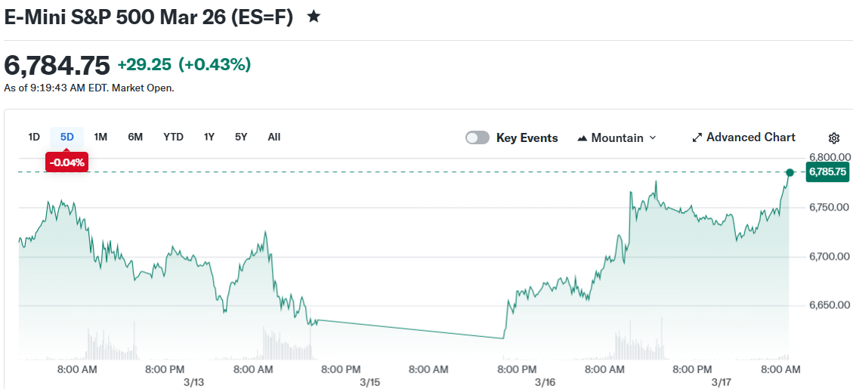Select the 5D time range tab
This screenshot has width=853, height=389.
tap(67, 137)
